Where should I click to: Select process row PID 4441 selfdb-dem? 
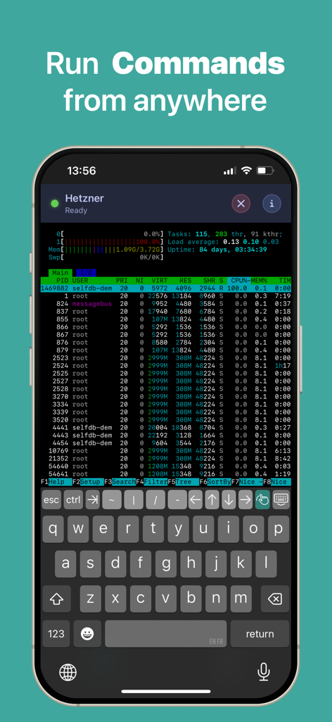[x=166, y=427]
